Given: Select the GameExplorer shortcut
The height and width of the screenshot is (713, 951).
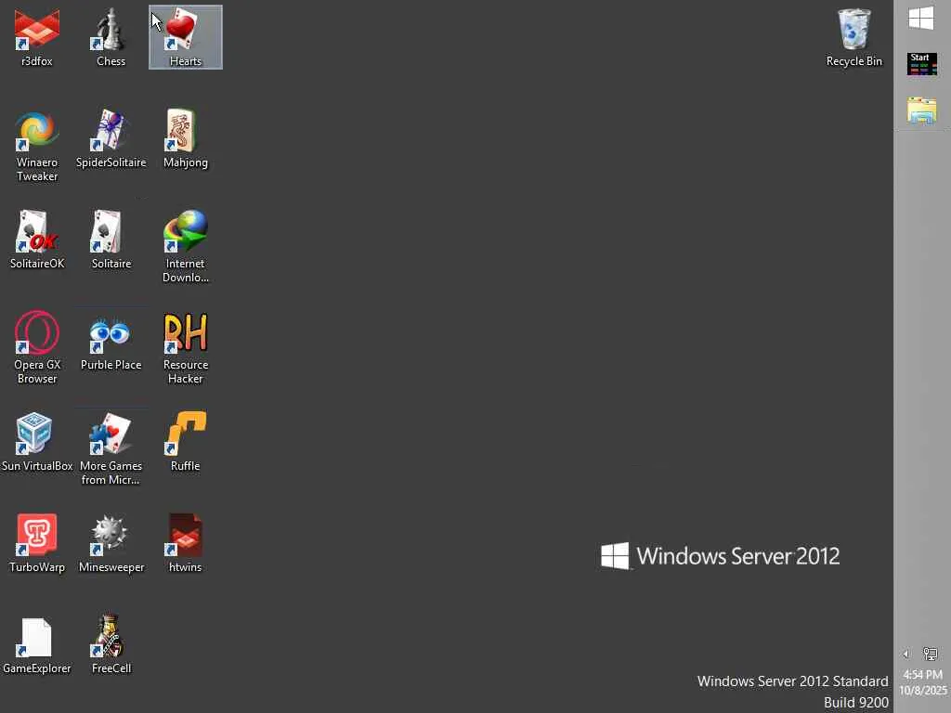Looking at the screenshot, I should [x=37, y=645].
